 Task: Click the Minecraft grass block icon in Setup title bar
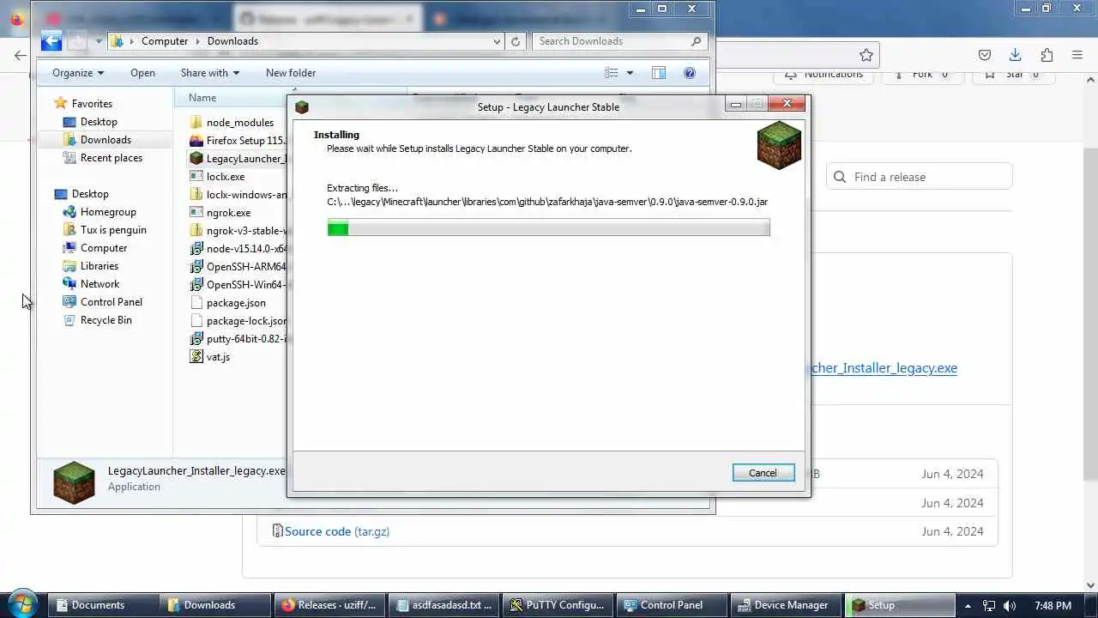(x=302, y=106)
